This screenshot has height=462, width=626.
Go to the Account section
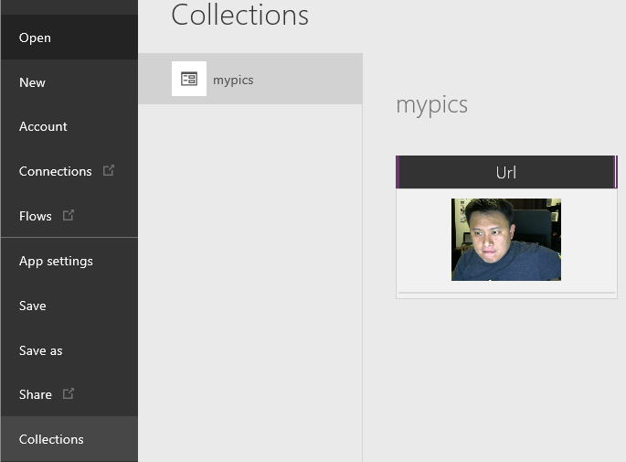pyautogui.click(x=43, y=126)
